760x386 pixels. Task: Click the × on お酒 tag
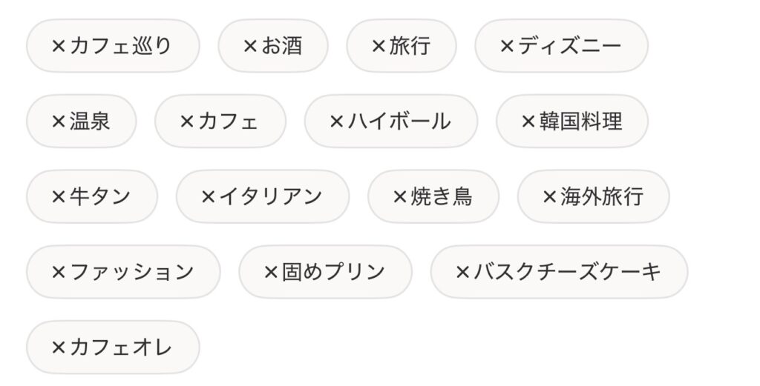(x=250, y=46)
